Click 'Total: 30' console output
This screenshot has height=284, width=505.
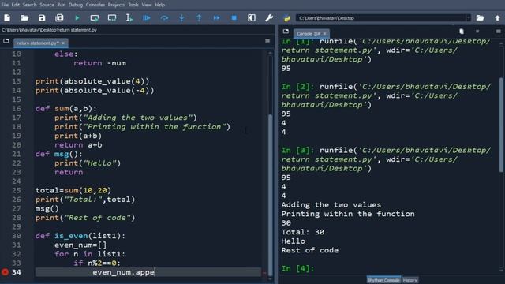tap(303, 232)
